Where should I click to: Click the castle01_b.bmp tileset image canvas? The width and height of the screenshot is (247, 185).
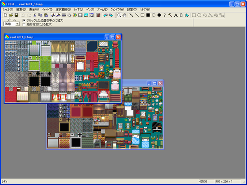63,71
